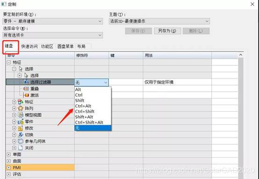Switch to the 布局 tab
This screenshot has width=259, height=179.
point(81,46)
